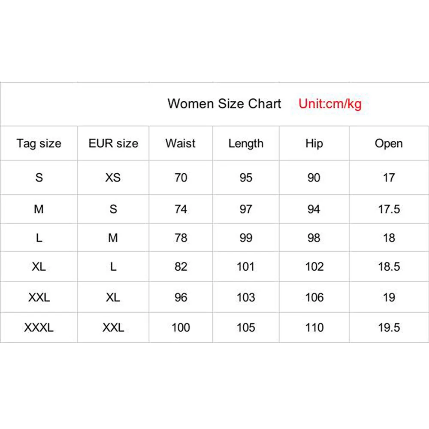429x429 pixels.
Task: Click the Open column header
Action: (389, 144)
